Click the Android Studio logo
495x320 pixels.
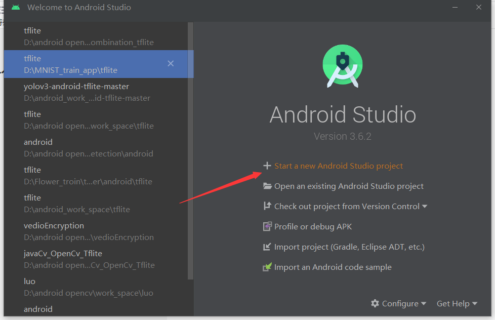[343, 66]
